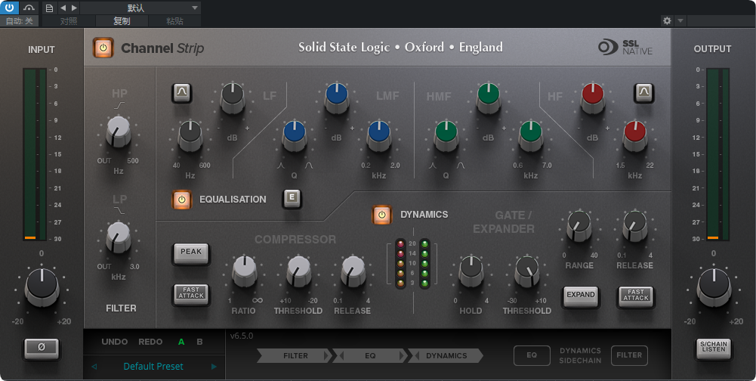Click the compressor THRESHOLD knob

(299, 271)
